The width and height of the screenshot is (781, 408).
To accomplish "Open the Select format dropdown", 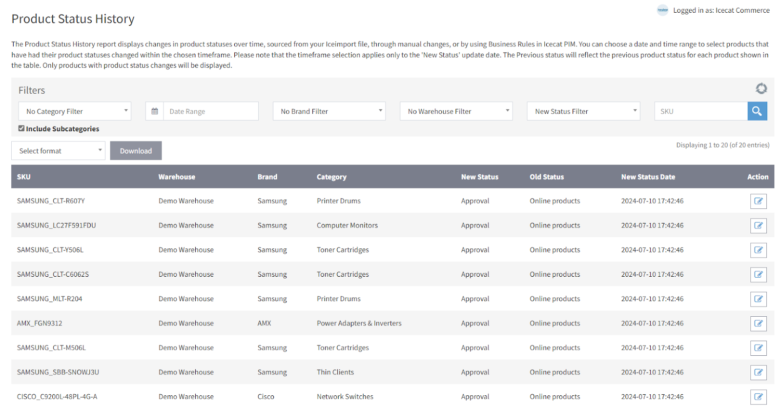I will (58, 151).
